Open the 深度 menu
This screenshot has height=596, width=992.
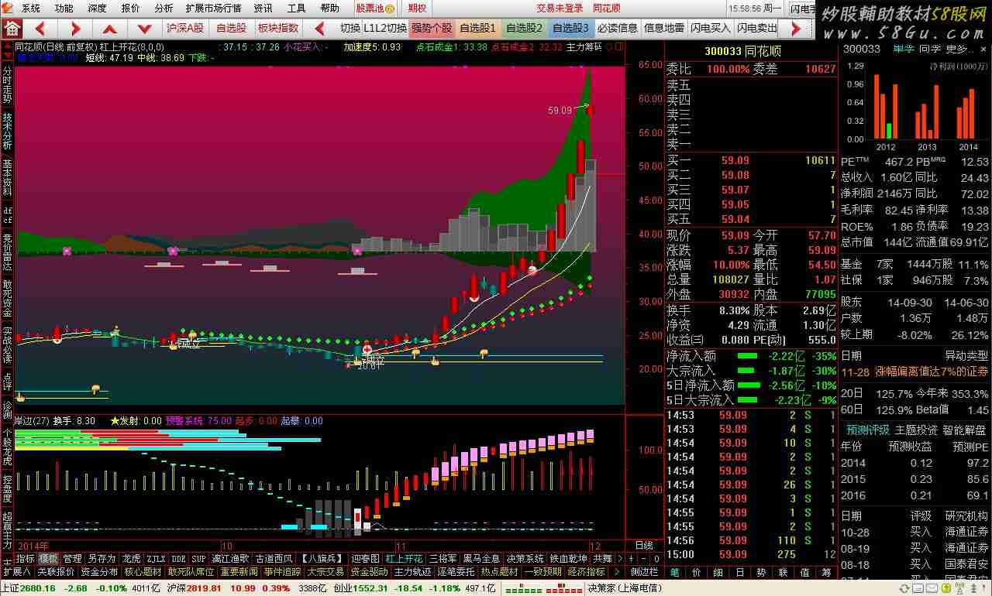[97, 9]
